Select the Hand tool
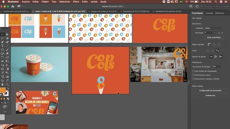Viewport: 230px width, 129px height. pos(3,85)
